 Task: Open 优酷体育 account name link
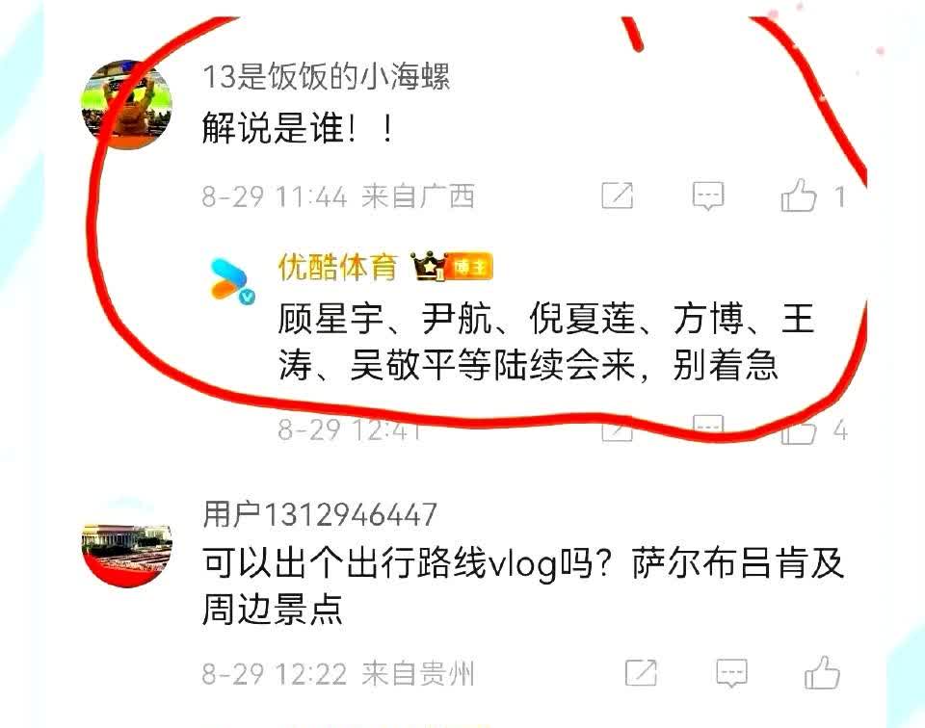pos(337,267)
